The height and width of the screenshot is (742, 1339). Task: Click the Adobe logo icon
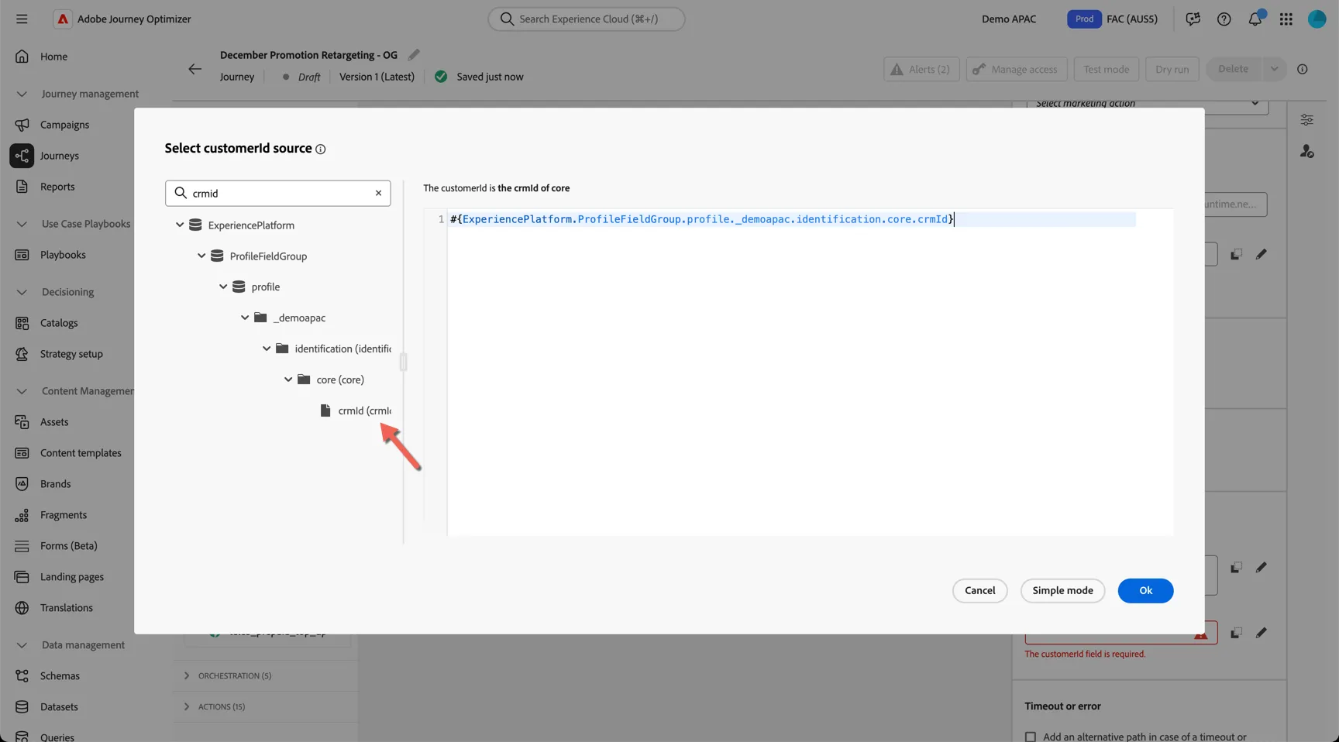point(63,19)
